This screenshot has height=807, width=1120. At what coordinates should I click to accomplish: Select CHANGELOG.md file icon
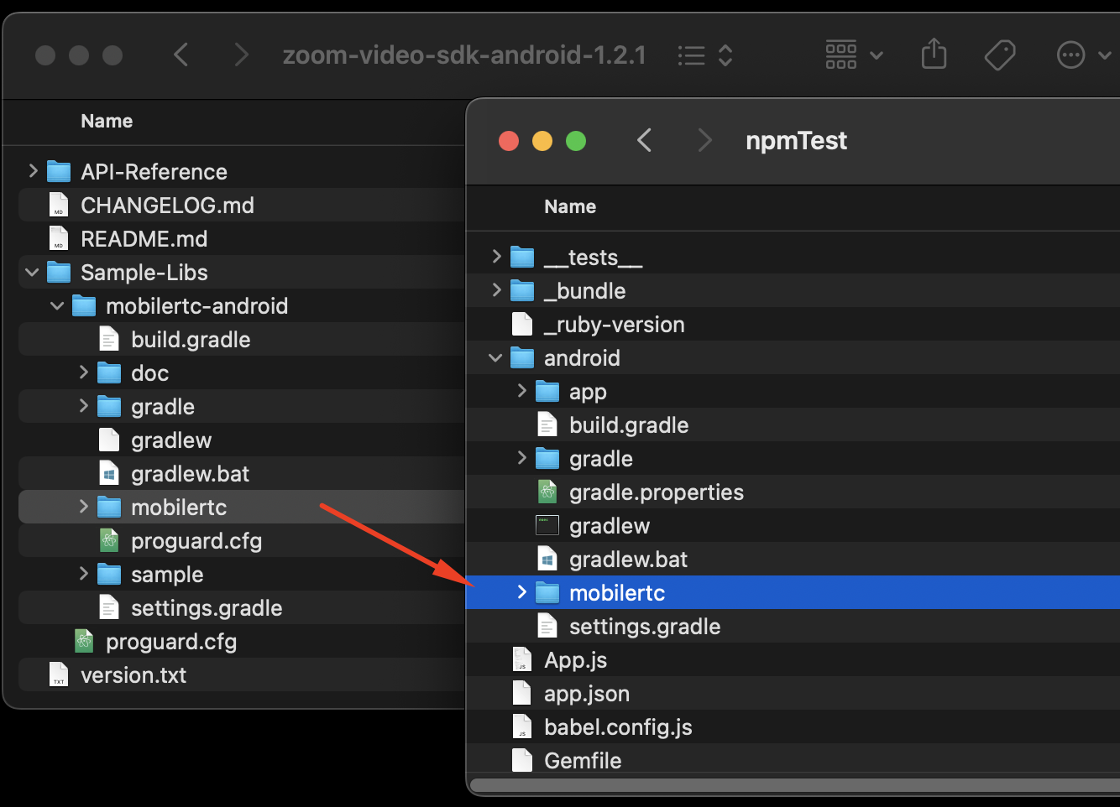pyautogui.click(x=59, y=205)
